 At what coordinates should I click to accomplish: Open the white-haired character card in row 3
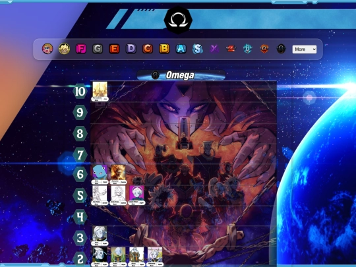tap(100, 236)
